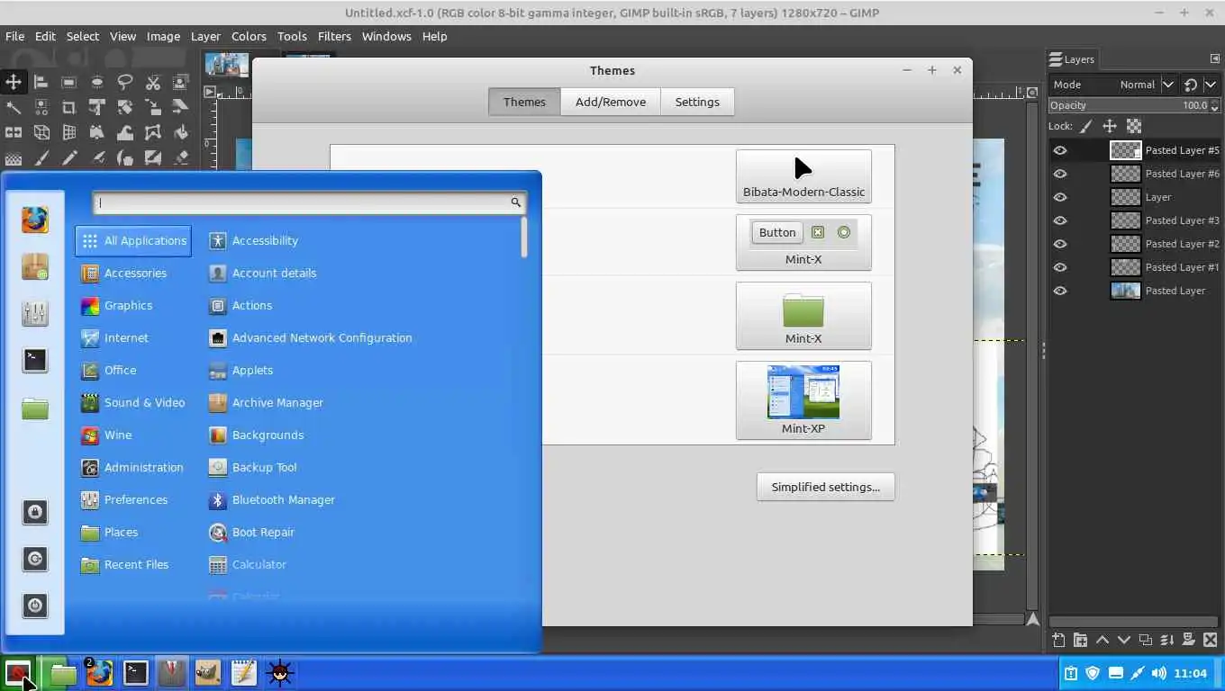Create a new layer group

(1080, 640)
